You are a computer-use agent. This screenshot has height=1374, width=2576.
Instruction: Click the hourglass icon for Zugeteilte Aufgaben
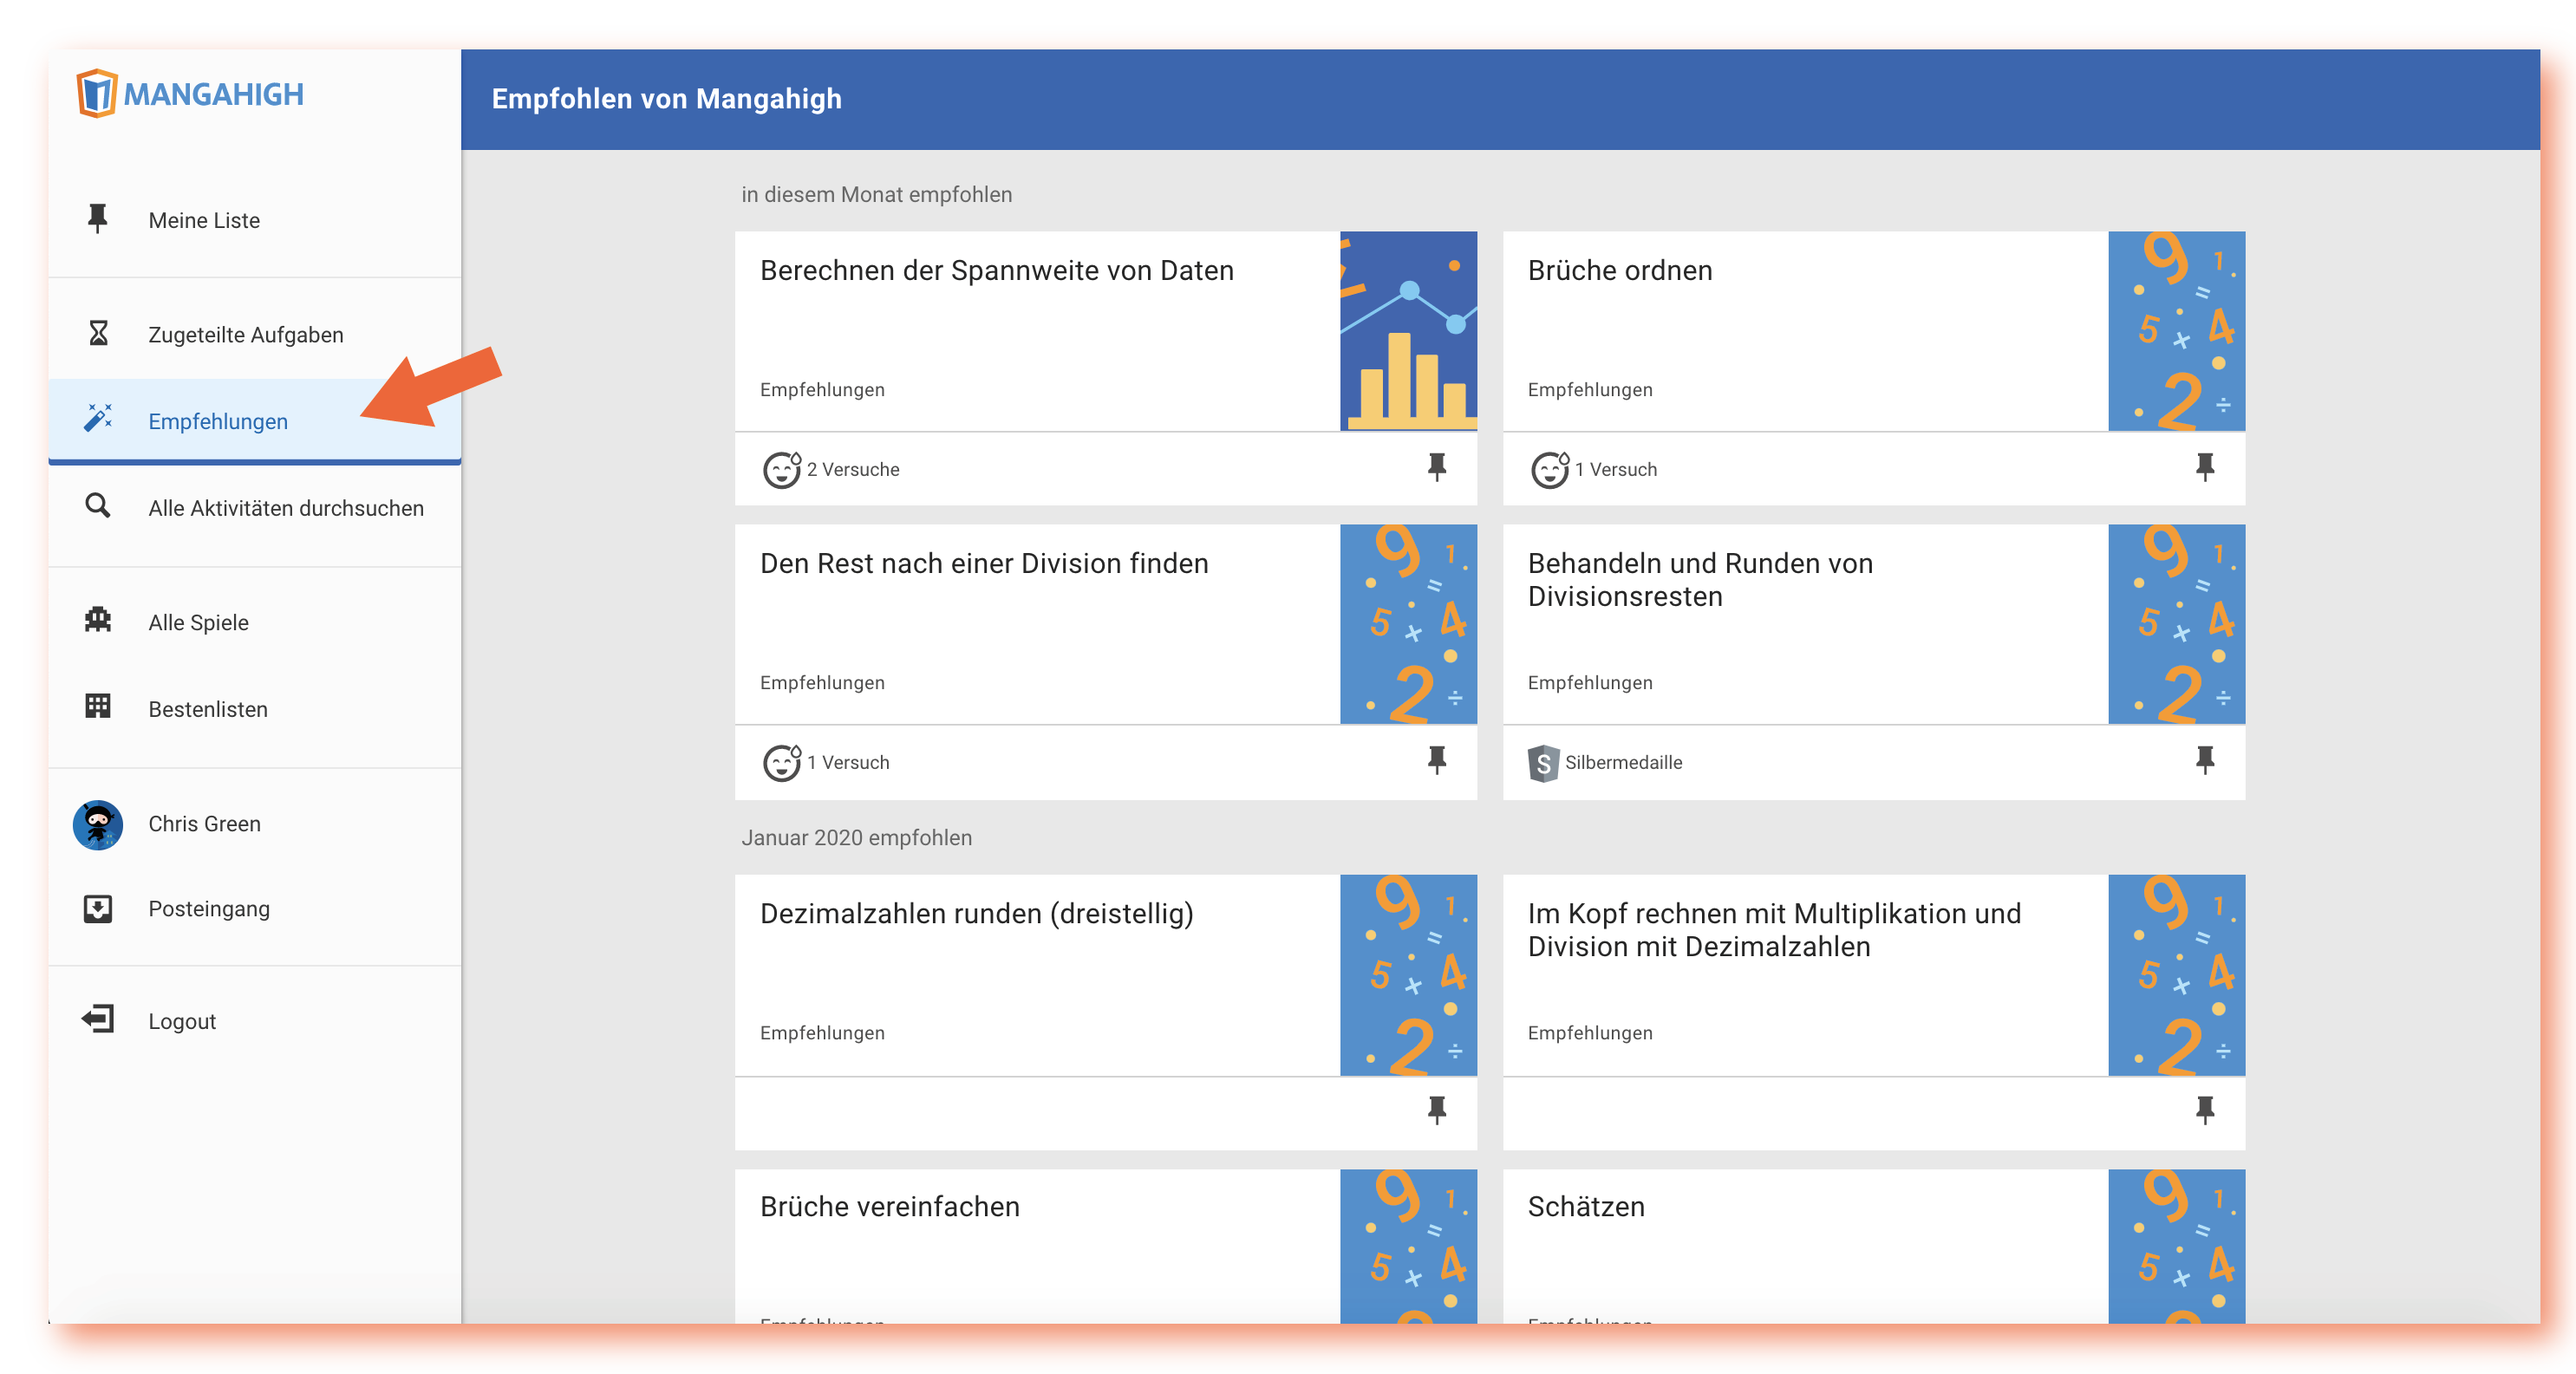[97, 333]
